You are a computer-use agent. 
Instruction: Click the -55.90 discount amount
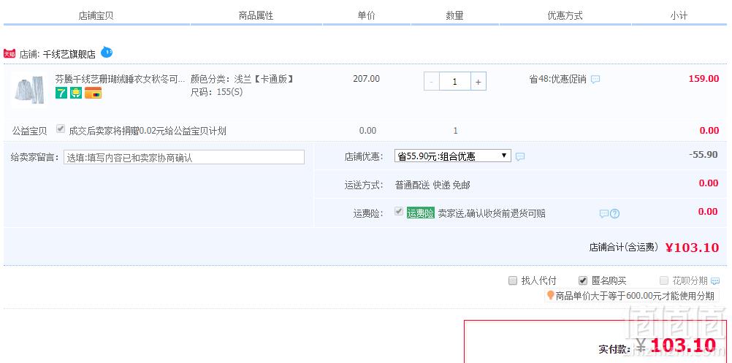pyautogui.click(x=704, y=154)
